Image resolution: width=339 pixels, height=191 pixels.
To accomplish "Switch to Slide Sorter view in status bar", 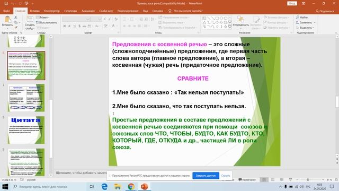I will pos(273,180).
